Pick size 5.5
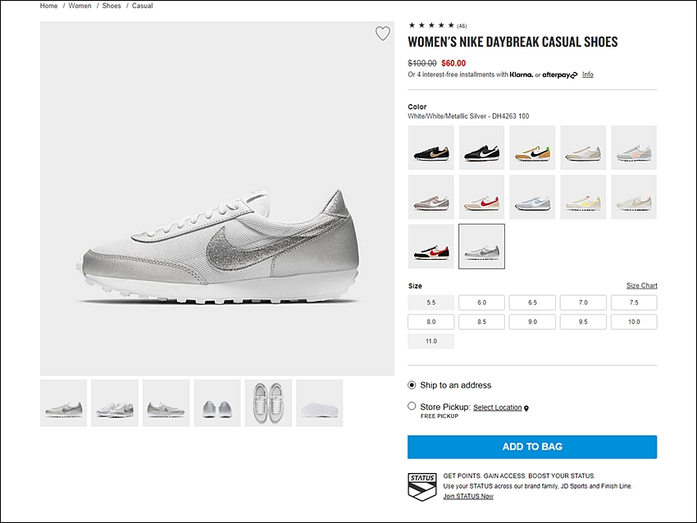Image resolution: width=697 pixels, height=523 pixels. [x=430, y=302]
